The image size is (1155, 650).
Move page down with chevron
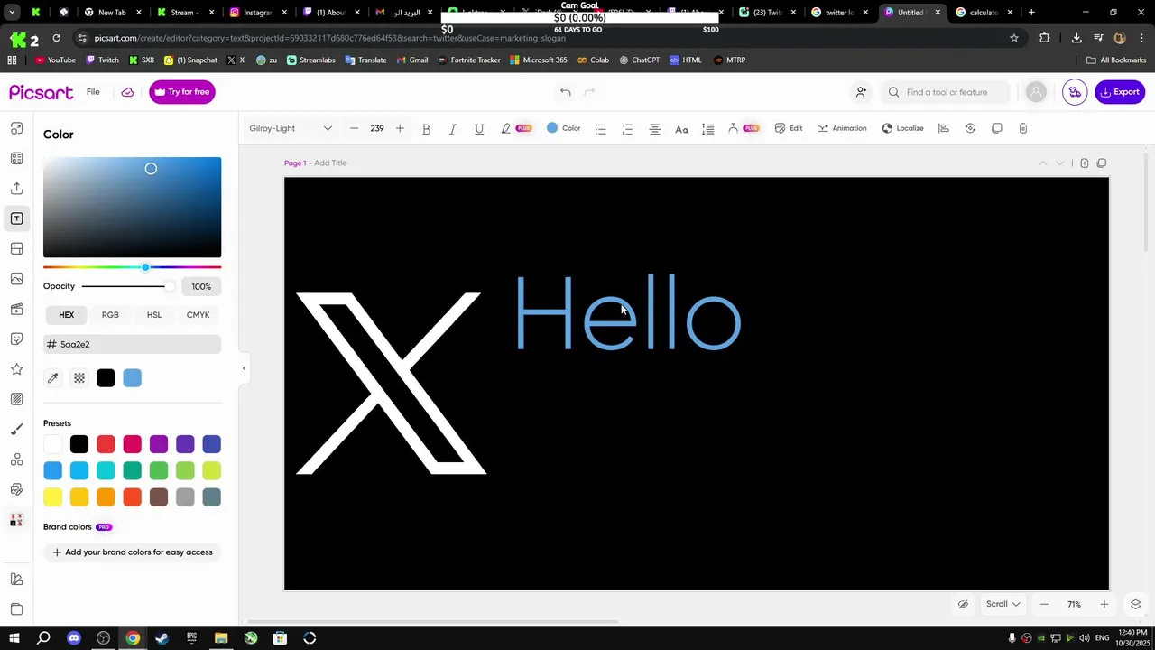(1060, 163)
